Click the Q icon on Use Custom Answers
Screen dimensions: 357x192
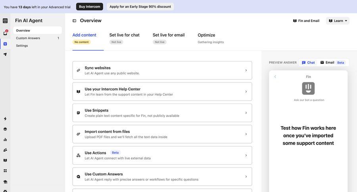click(78, 177)
